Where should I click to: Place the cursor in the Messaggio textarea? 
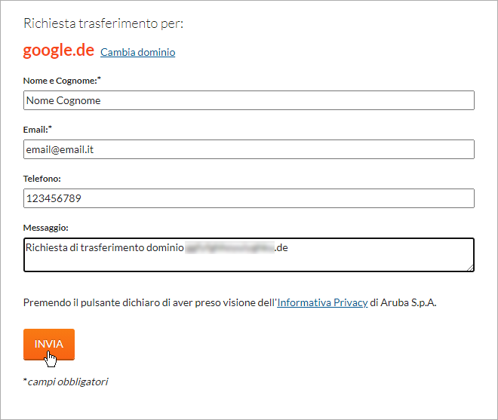(249, 255)
